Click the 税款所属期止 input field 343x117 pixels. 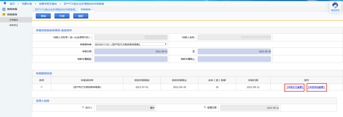pyautogui.click(x=234, y=59)
